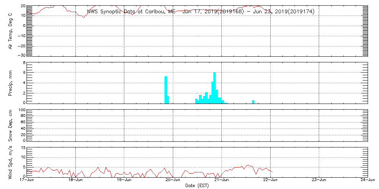
Task: Choose the 23-Jun date tick label
Action: click(x=319, y=181)
